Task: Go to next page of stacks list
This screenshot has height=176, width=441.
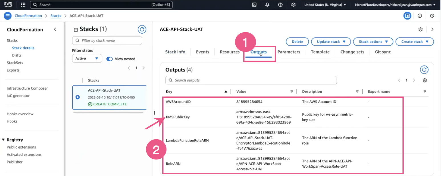Action: click(x=143, y=68)
